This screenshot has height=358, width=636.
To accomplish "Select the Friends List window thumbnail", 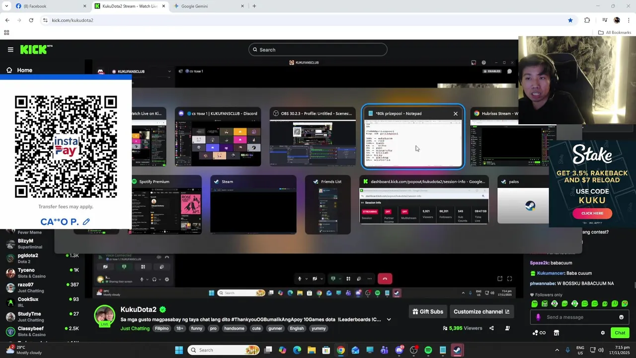I will [x=328, y=204].
